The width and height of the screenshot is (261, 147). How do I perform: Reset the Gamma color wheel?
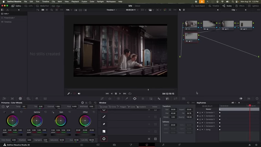(45, 112)
